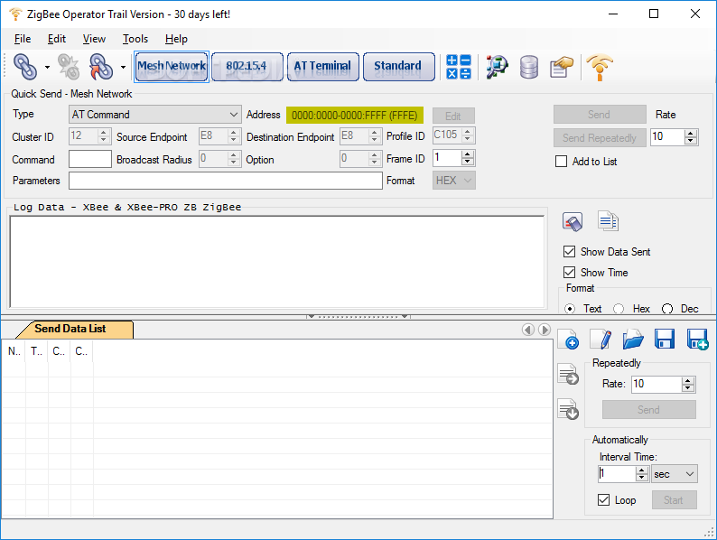Select the Dec format radio button
The height and width of the screenshot is (540, 717).
667,309
